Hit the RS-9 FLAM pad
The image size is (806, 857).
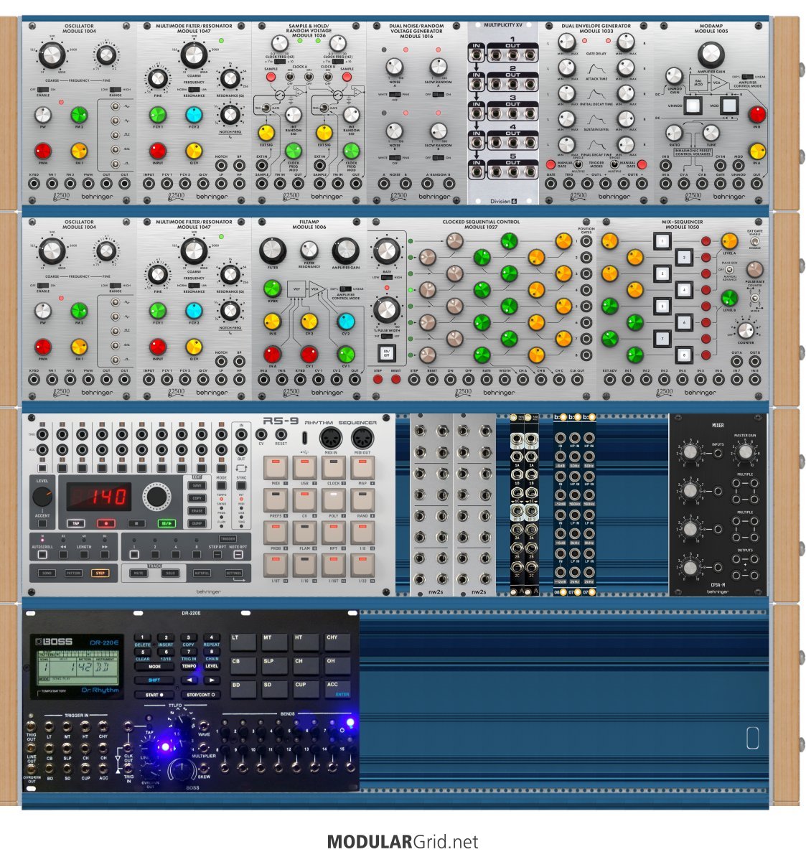pos(304,533)
